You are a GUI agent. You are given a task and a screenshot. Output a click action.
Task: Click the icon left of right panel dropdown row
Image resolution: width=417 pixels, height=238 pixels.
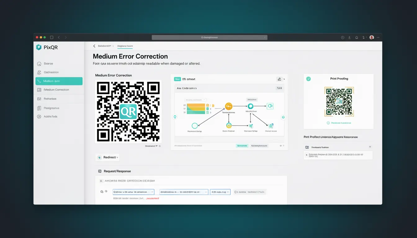tap(307, 147)
